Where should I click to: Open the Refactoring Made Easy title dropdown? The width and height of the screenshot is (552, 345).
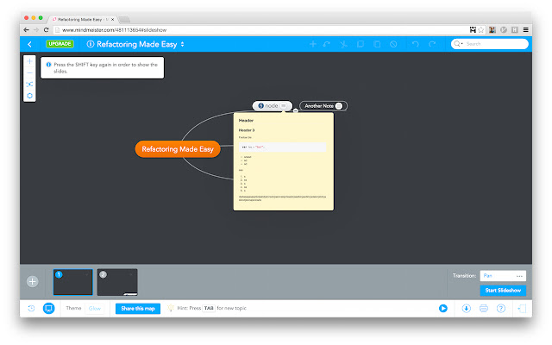pyautogui.click(x=182, y=44)
